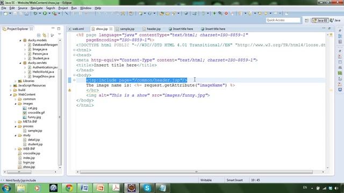Open the Project menu
Image resolution: width=344 pixels, height=193 pixels.
point(63,8)
